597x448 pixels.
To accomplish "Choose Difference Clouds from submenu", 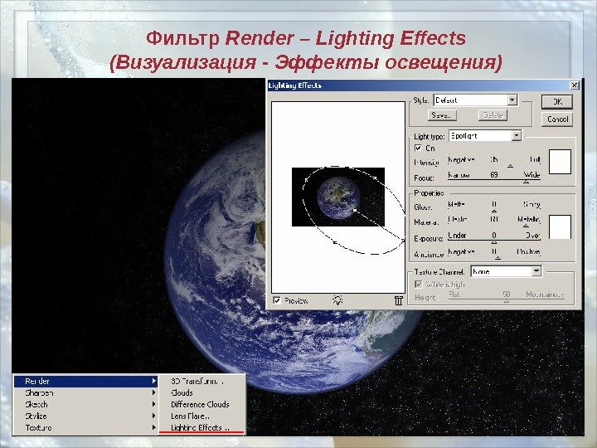I will pyautogui.click(x=202, y=404).
